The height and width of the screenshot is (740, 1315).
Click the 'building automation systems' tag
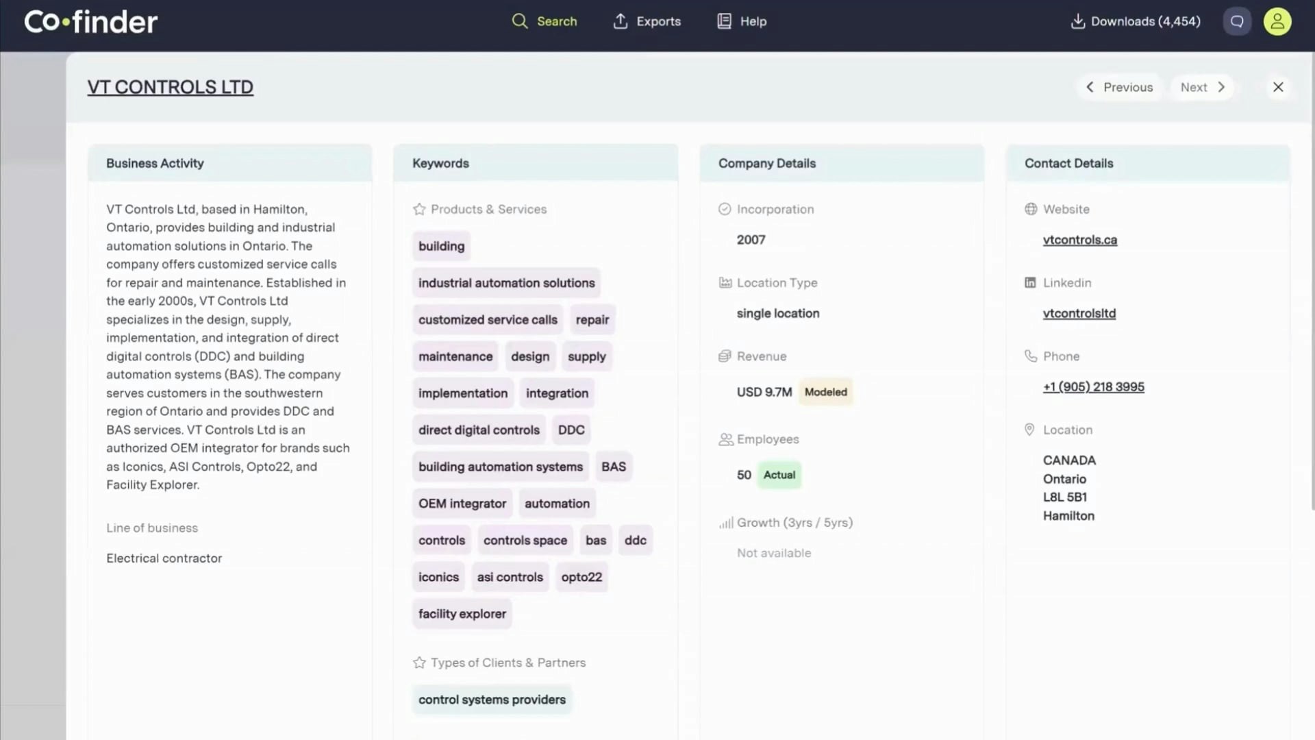coord(501,467)
